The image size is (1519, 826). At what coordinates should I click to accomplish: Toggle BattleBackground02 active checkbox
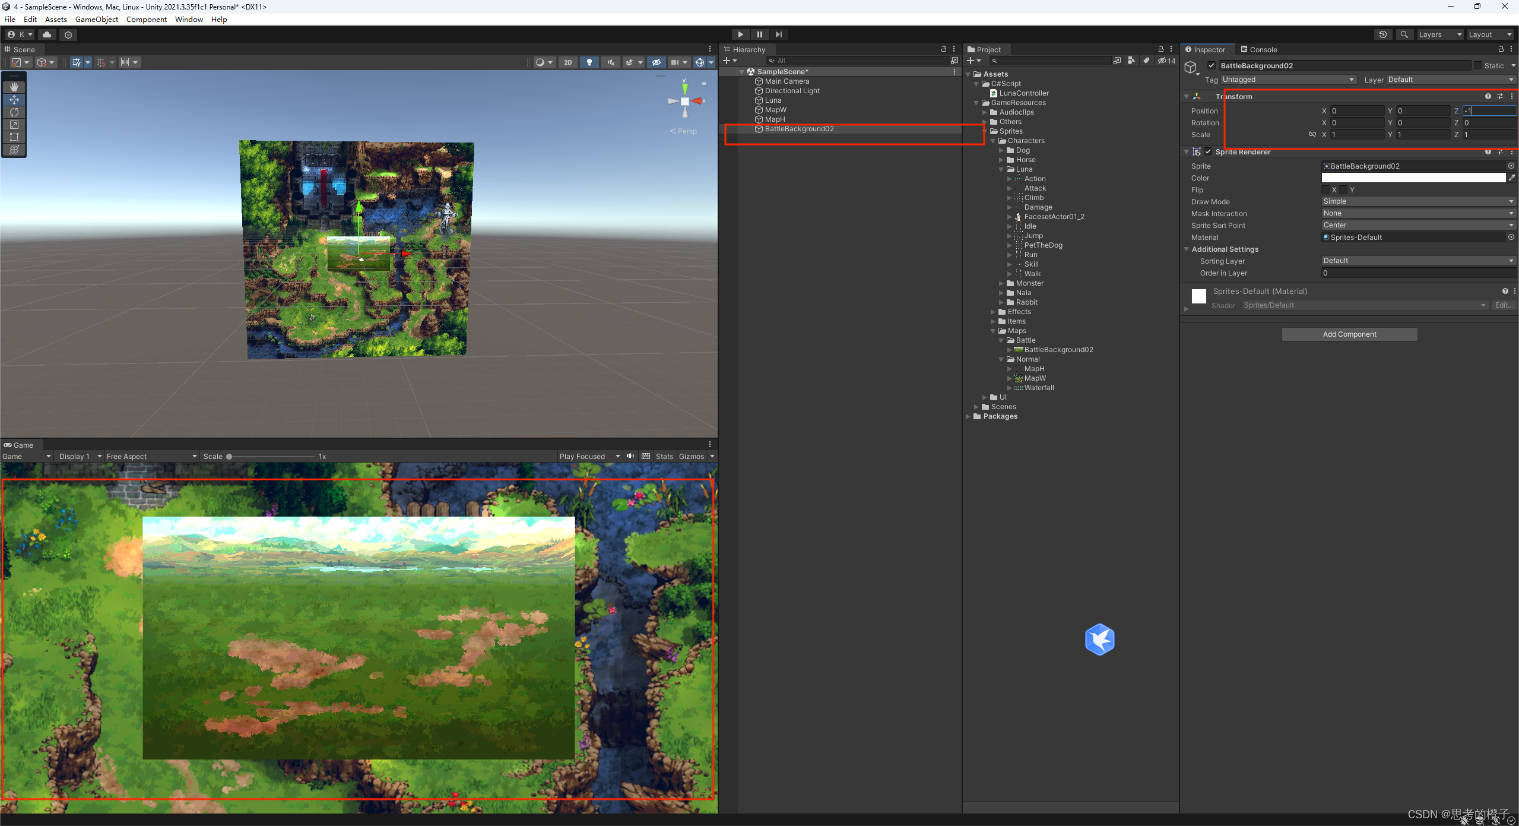point(1212,66)
